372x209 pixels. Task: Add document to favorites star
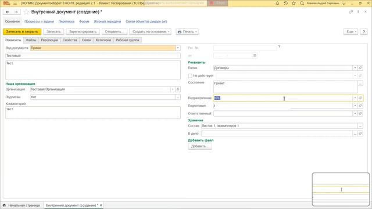click(26, 12)
